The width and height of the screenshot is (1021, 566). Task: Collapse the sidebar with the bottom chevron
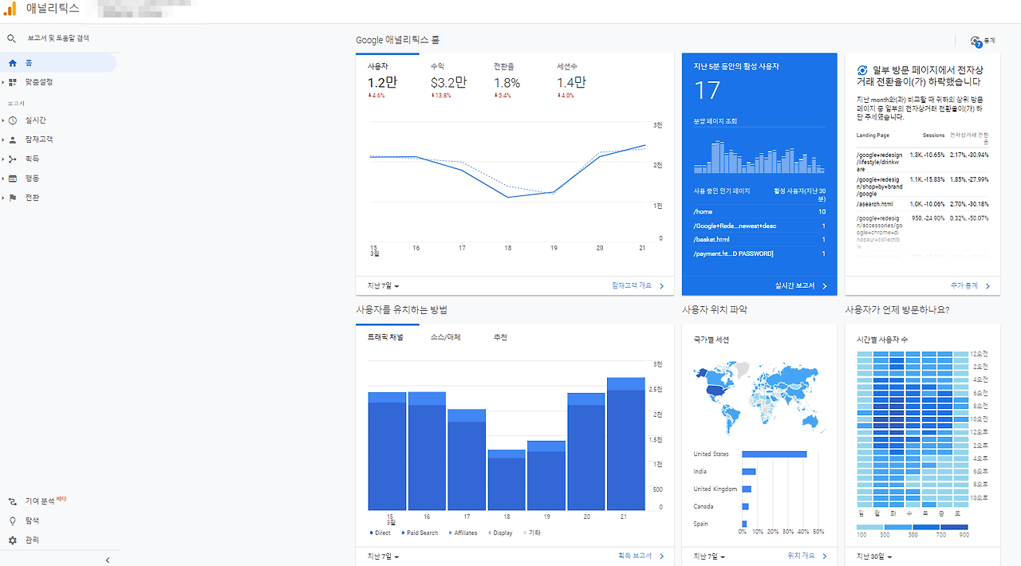pos(108,560)
